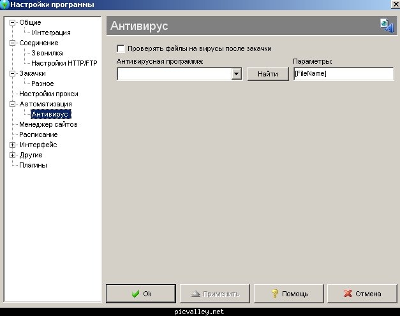The width and height of the screenshot is (400, 316).
Task: Collapse the Закачки tree node
Action: pos(12,73)
